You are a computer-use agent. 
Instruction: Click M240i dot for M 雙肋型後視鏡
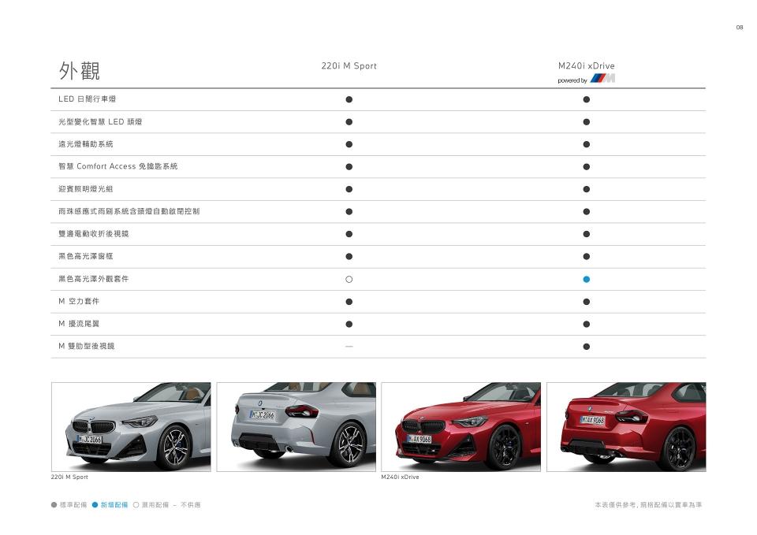(586, 346)
